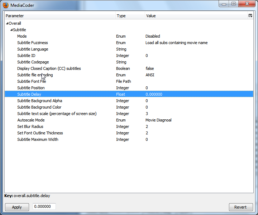
Task: Click 'Load all subs containing movie name' value
Action: point(176,43)
